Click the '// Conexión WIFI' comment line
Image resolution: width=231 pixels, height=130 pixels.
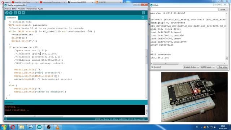click(x=20, y=22)
